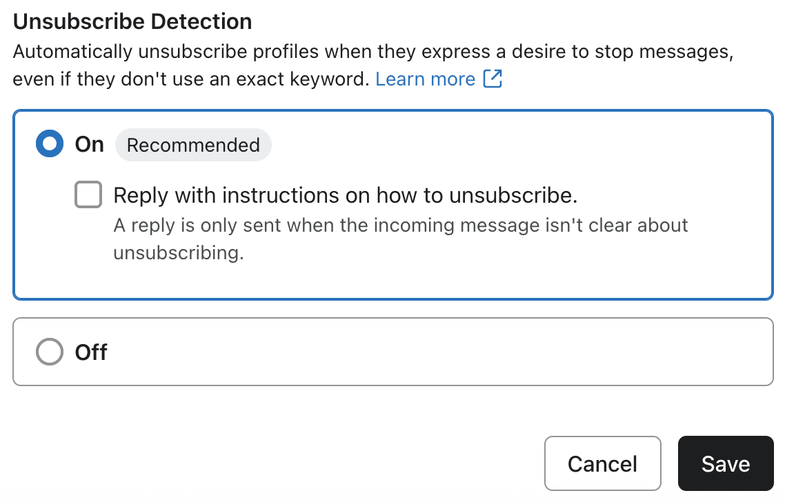Click the On label next to the radio
The width and height of the screenshot is (785, 502).
coord(88,143)
